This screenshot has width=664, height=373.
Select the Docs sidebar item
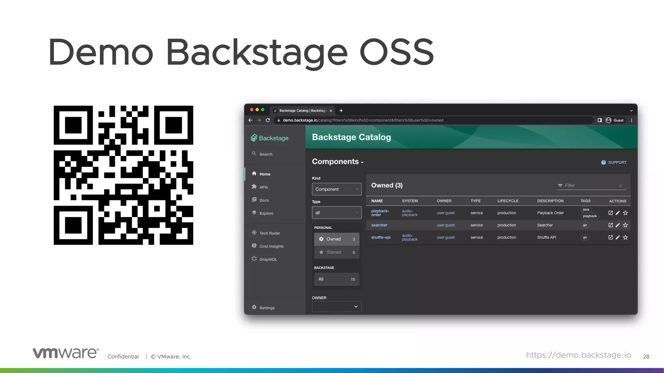tap(264, 200)
